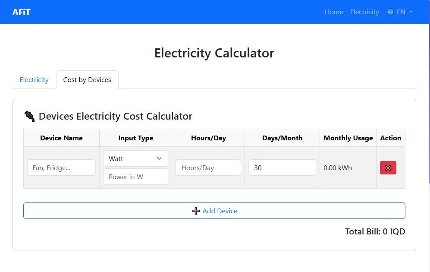Open the Home link in the navbar

(x=333, y=12)
